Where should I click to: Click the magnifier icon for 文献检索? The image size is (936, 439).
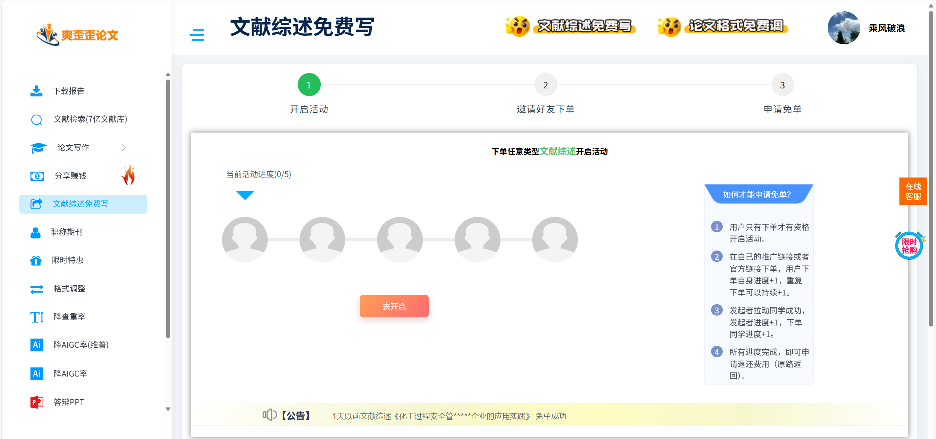(x=37, y=119)
